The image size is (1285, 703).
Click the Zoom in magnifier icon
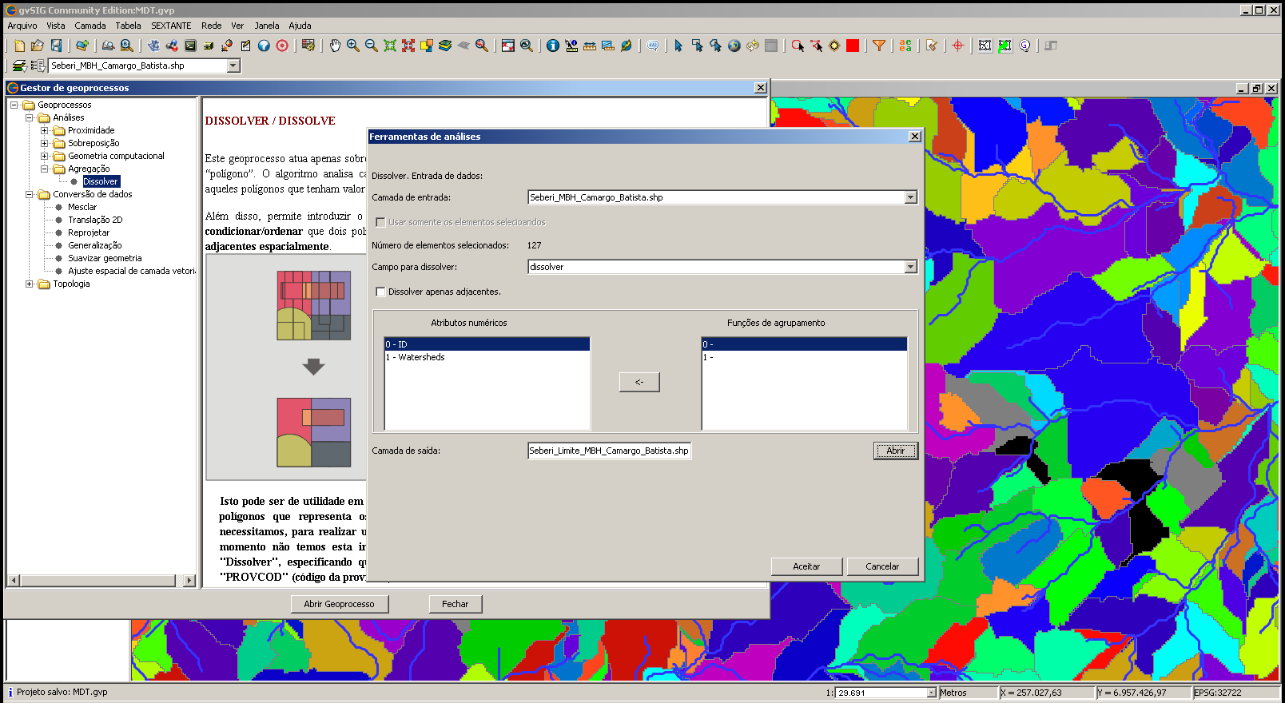pyautogui.click(x=352, y=46)
